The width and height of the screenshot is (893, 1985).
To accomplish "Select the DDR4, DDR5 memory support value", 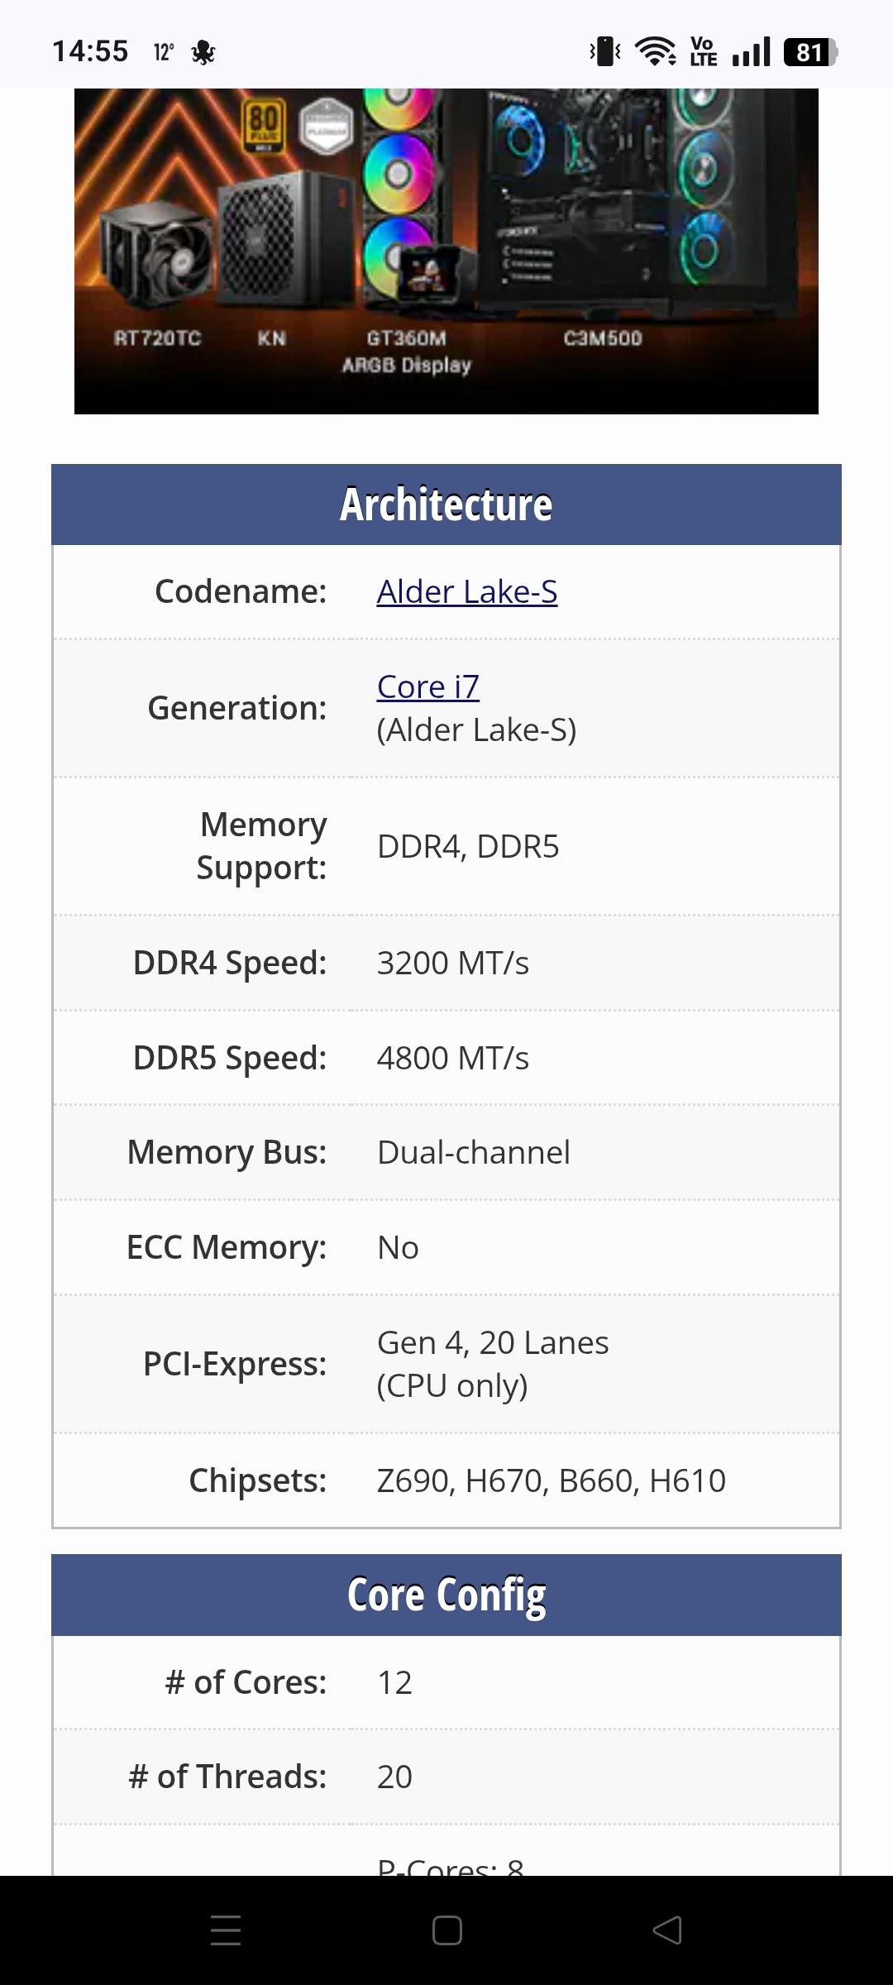I will tap(468, 847).
